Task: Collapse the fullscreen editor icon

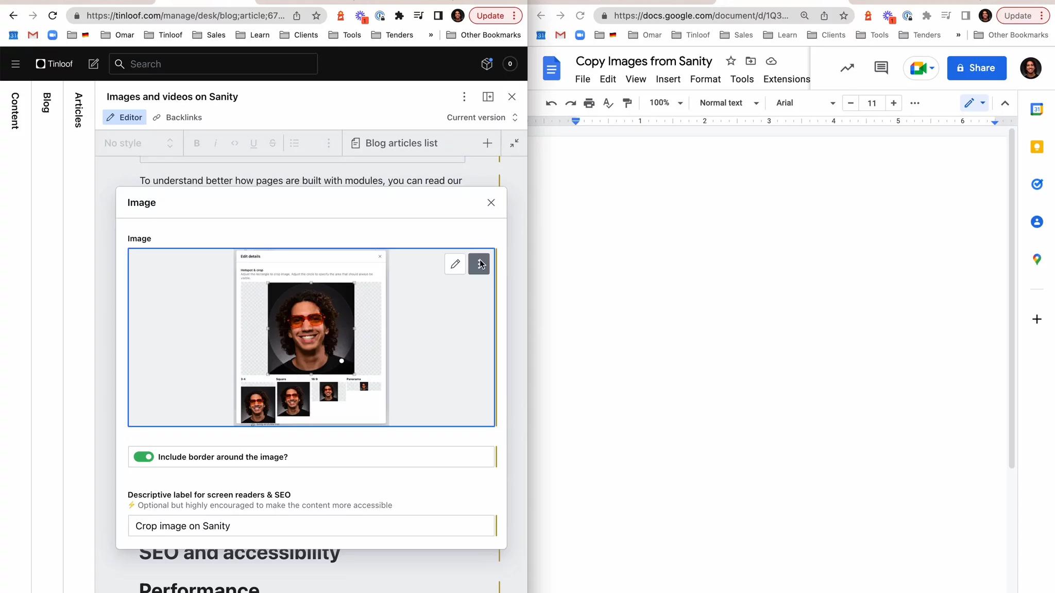Action: (x=514, y=143)
